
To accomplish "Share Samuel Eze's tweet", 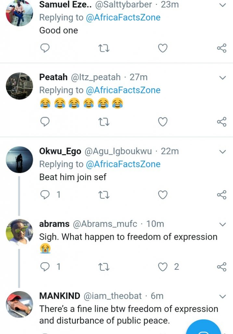I will 221,49.
